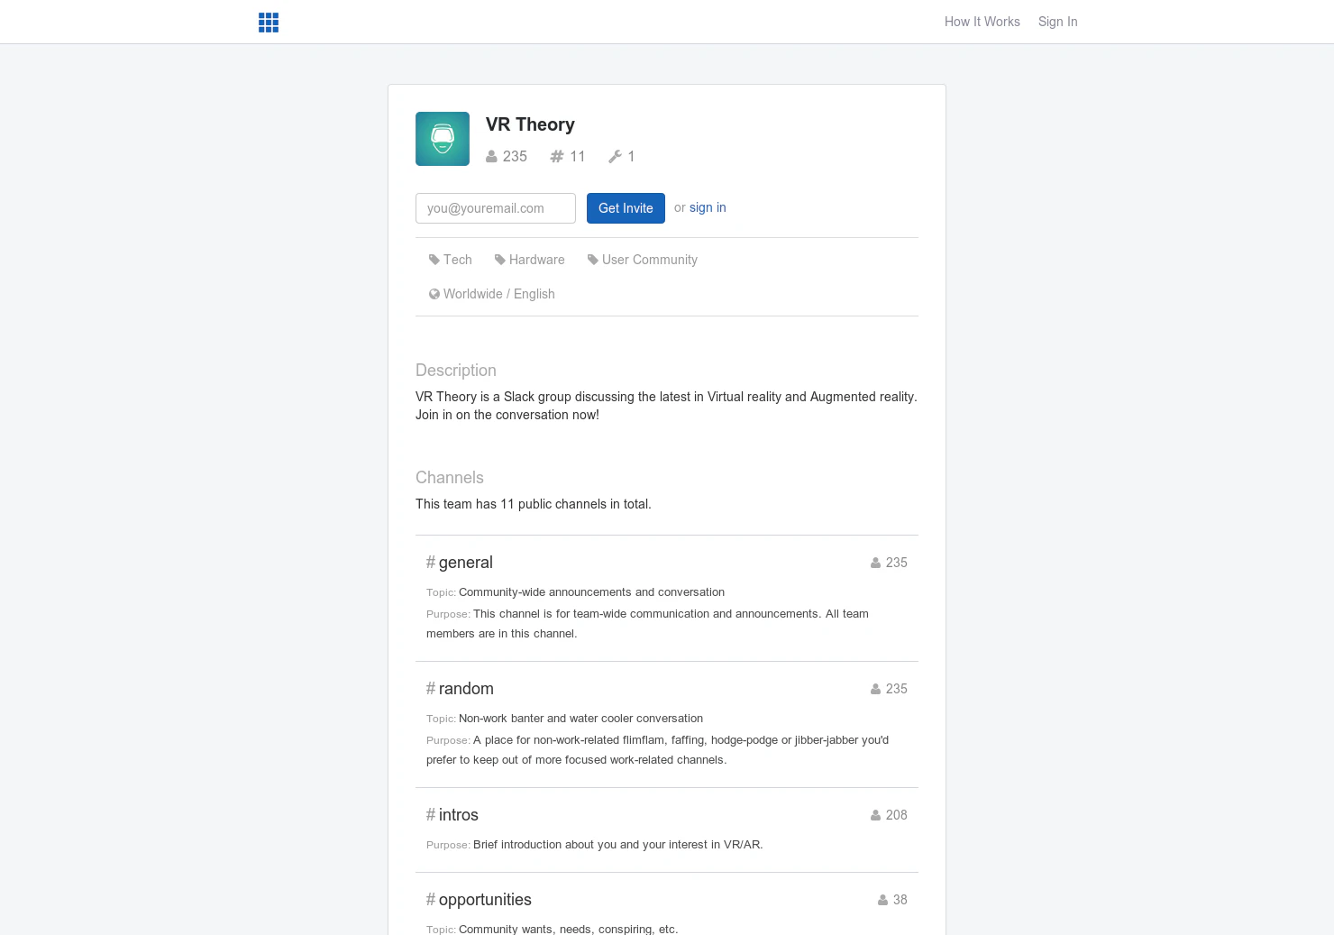Screen dimensions: 1334x935
Task: Click member icon beside 38 in opportunities row
Action: [x=883, y=900]
